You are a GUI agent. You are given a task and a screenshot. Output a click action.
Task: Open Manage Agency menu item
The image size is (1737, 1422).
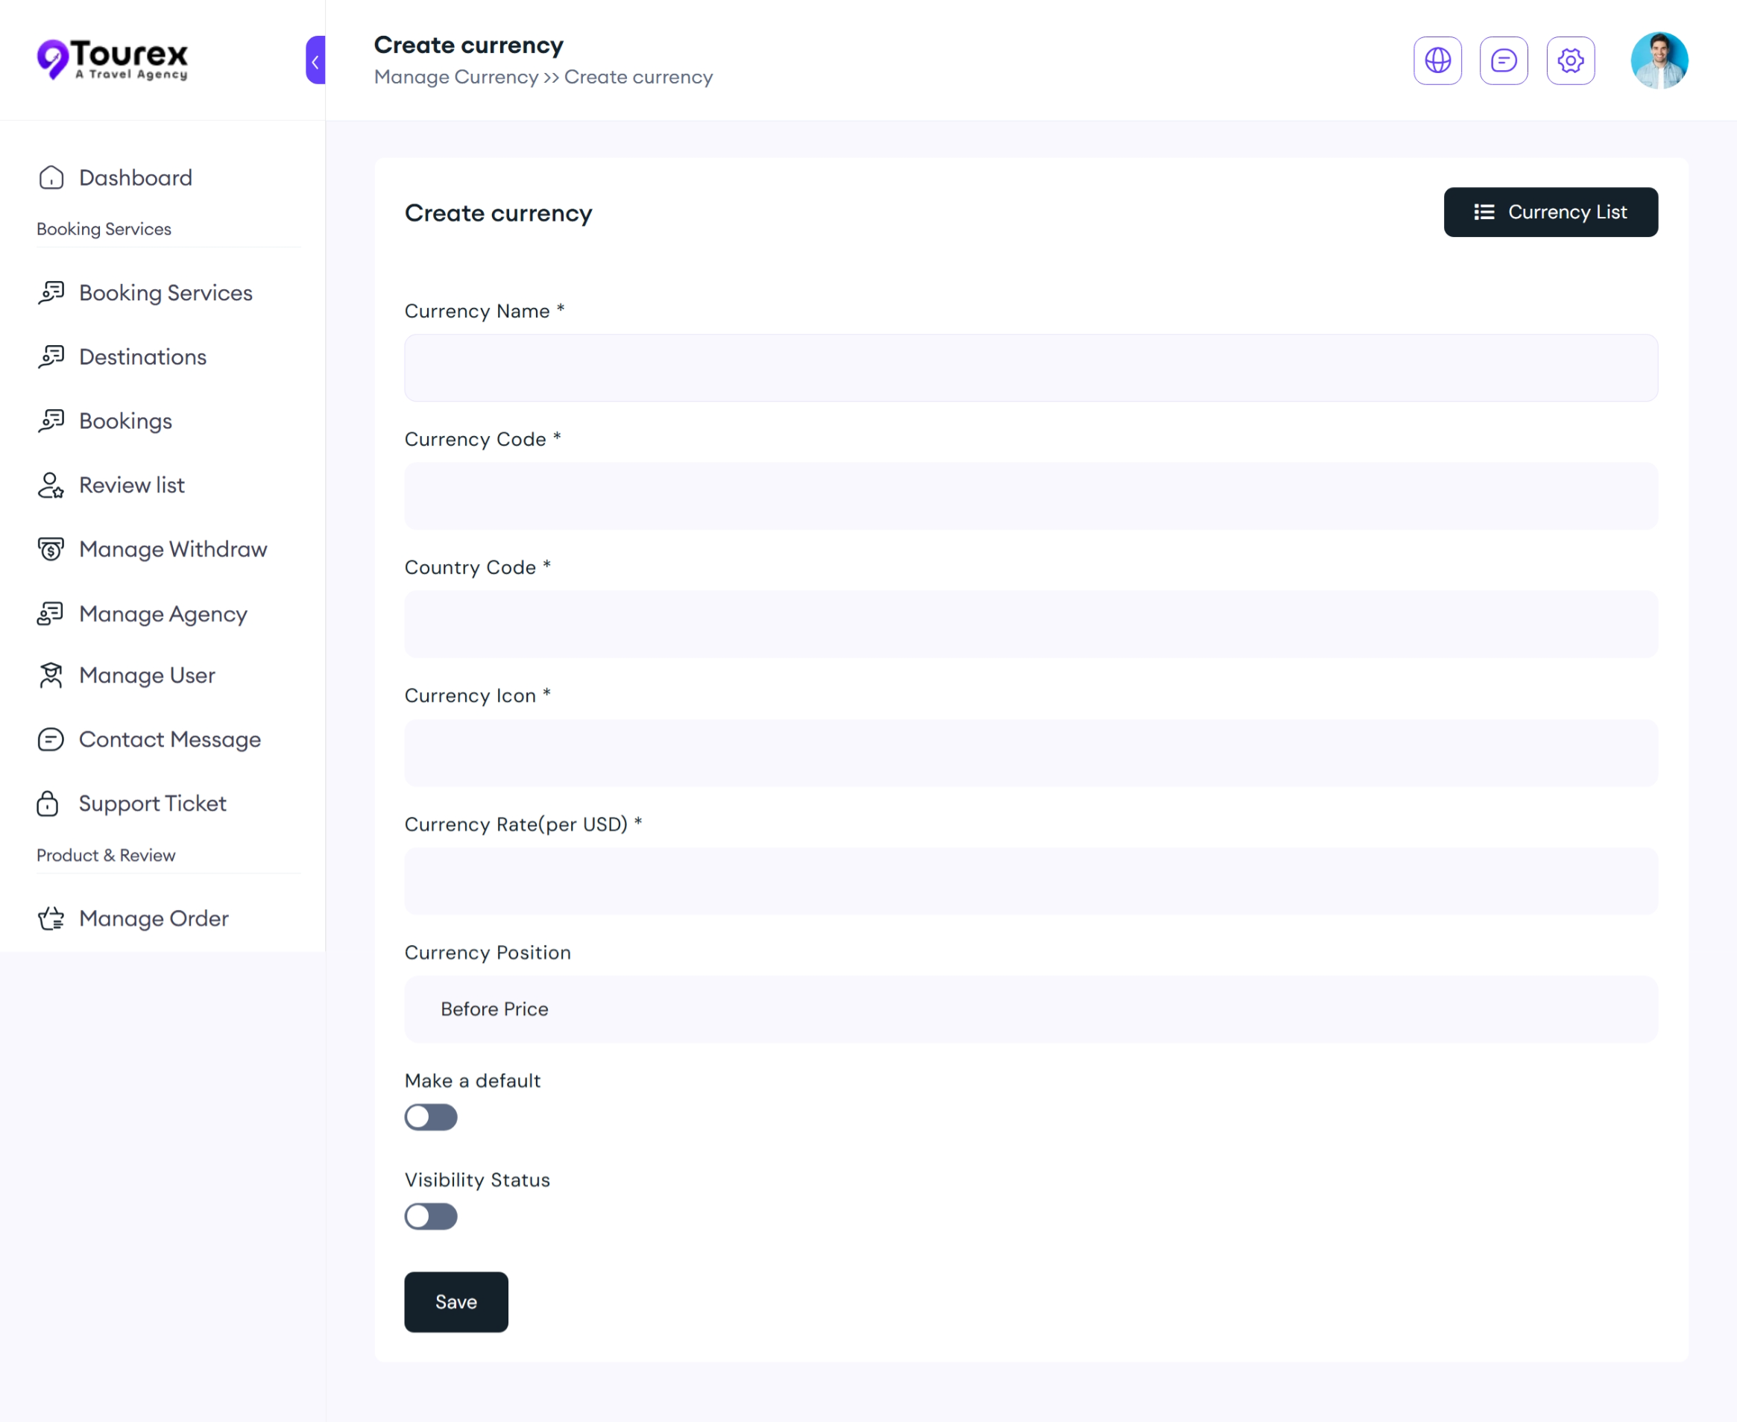163,613
